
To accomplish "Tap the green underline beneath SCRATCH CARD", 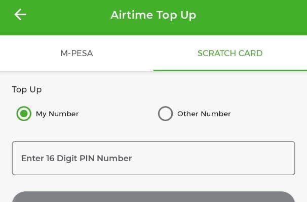I will (x=230, y=71).
